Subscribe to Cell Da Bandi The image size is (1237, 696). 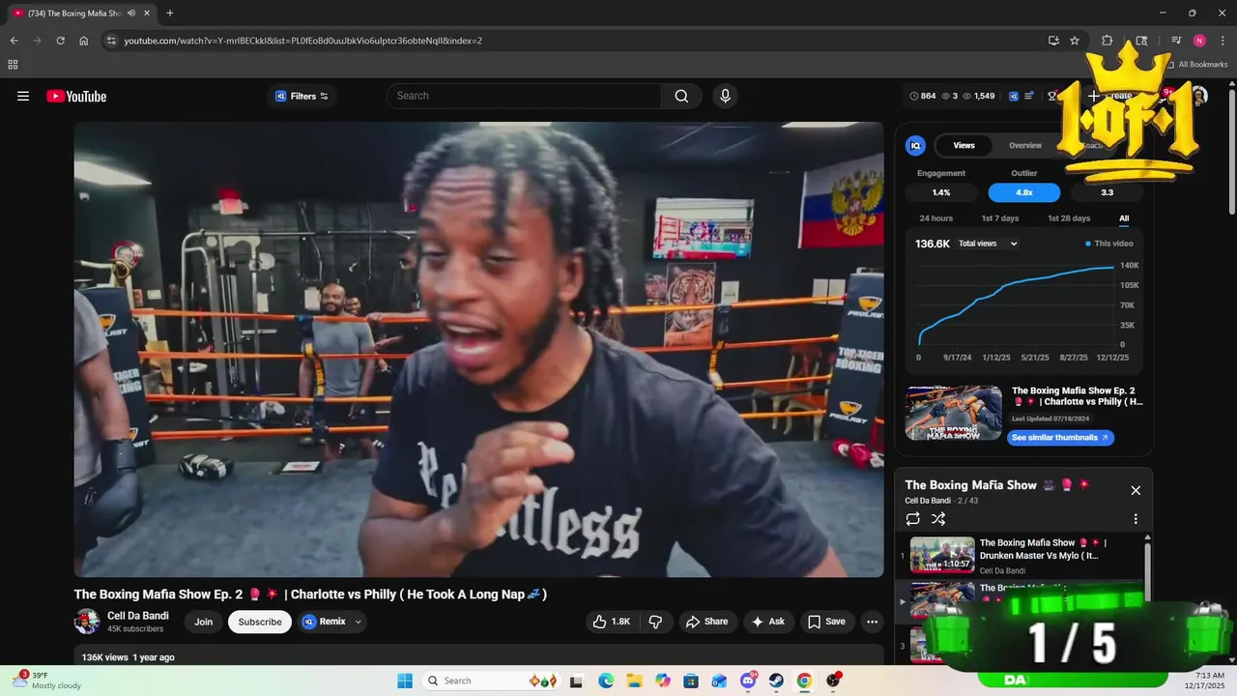(x=260, y=622)
